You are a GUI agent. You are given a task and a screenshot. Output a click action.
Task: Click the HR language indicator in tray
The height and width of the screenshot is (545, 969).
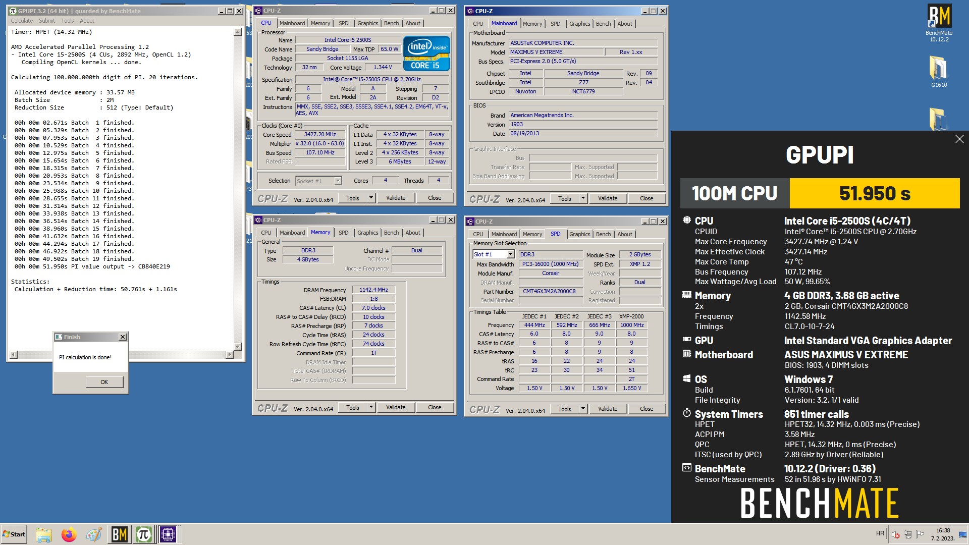click(880, 533)
